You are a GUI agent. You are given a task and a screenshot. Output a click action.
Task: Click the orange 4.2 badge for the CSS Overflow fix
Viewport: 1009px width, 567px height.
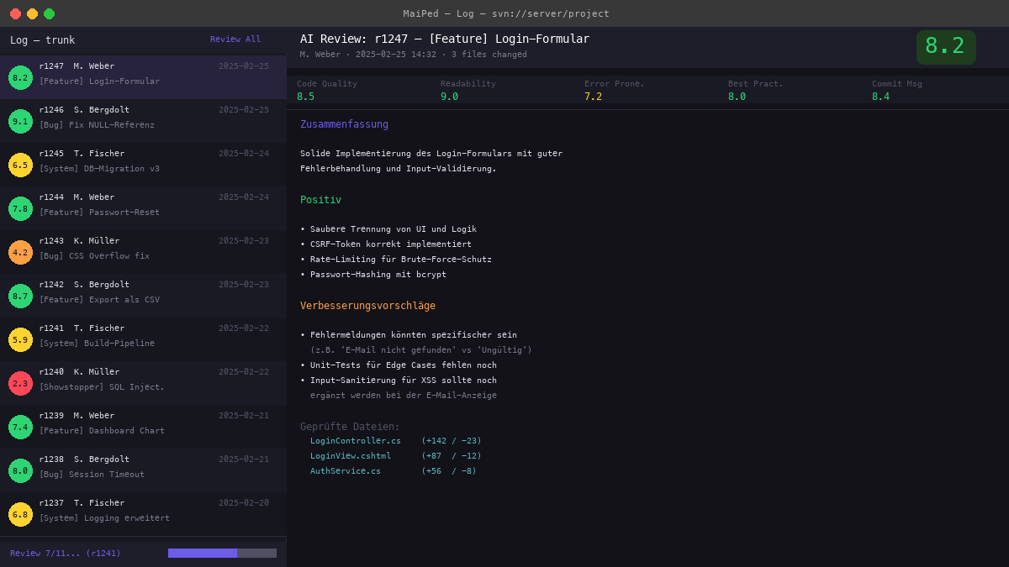[x=20, y=252]
